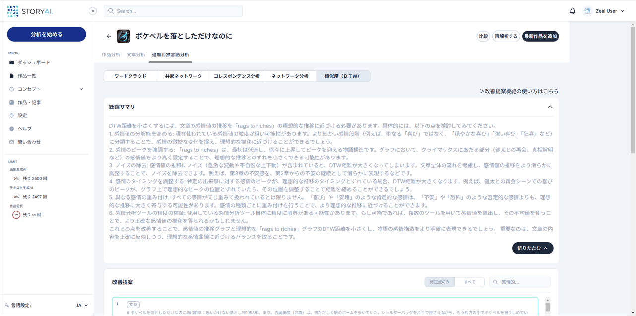
Task: Click 分析を始める button
Action: coord(47,34)
